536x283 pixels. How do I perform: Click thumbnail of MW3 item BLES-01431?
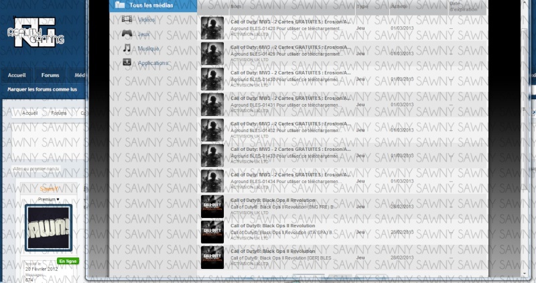pos(212,105)
